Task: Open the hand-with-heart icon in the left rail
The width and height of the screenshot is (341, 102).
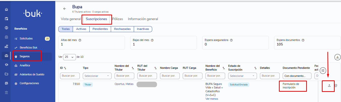Action: [x=6, y=46]
